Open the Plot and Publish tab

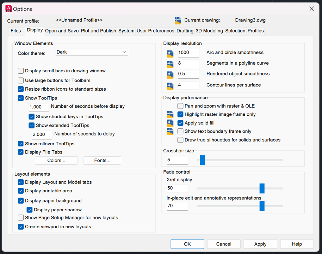point(98,31)
